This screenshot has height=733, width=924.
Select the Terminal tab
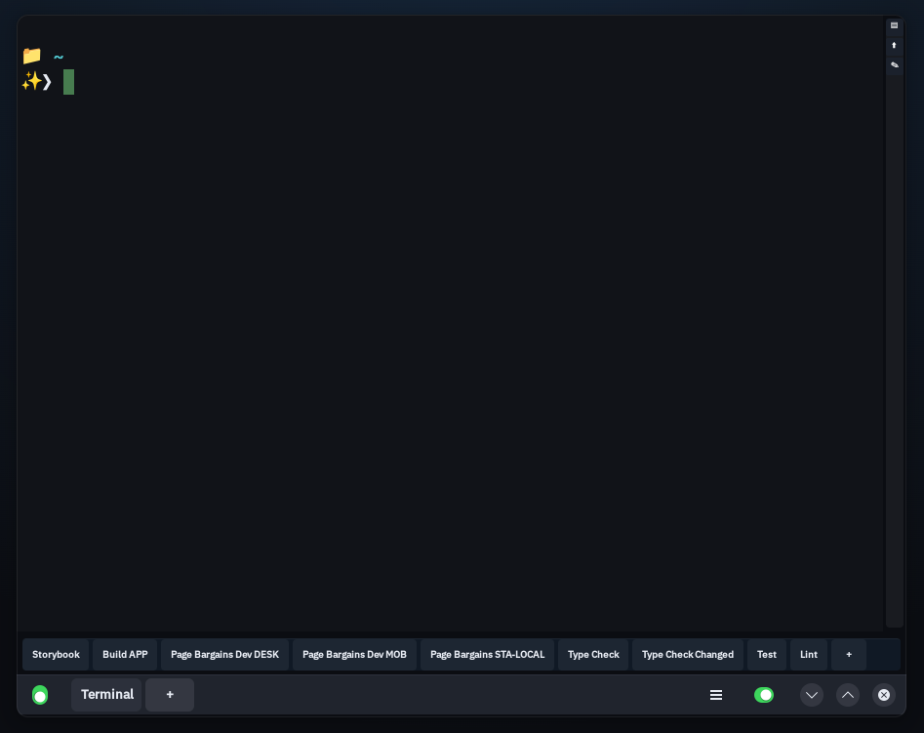coord(106,694)
